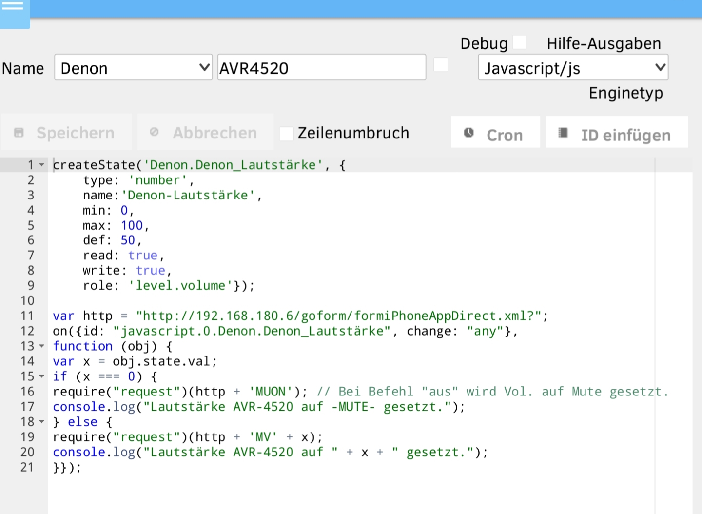Toggle the Zeilenumbruch checkbox

286,133
